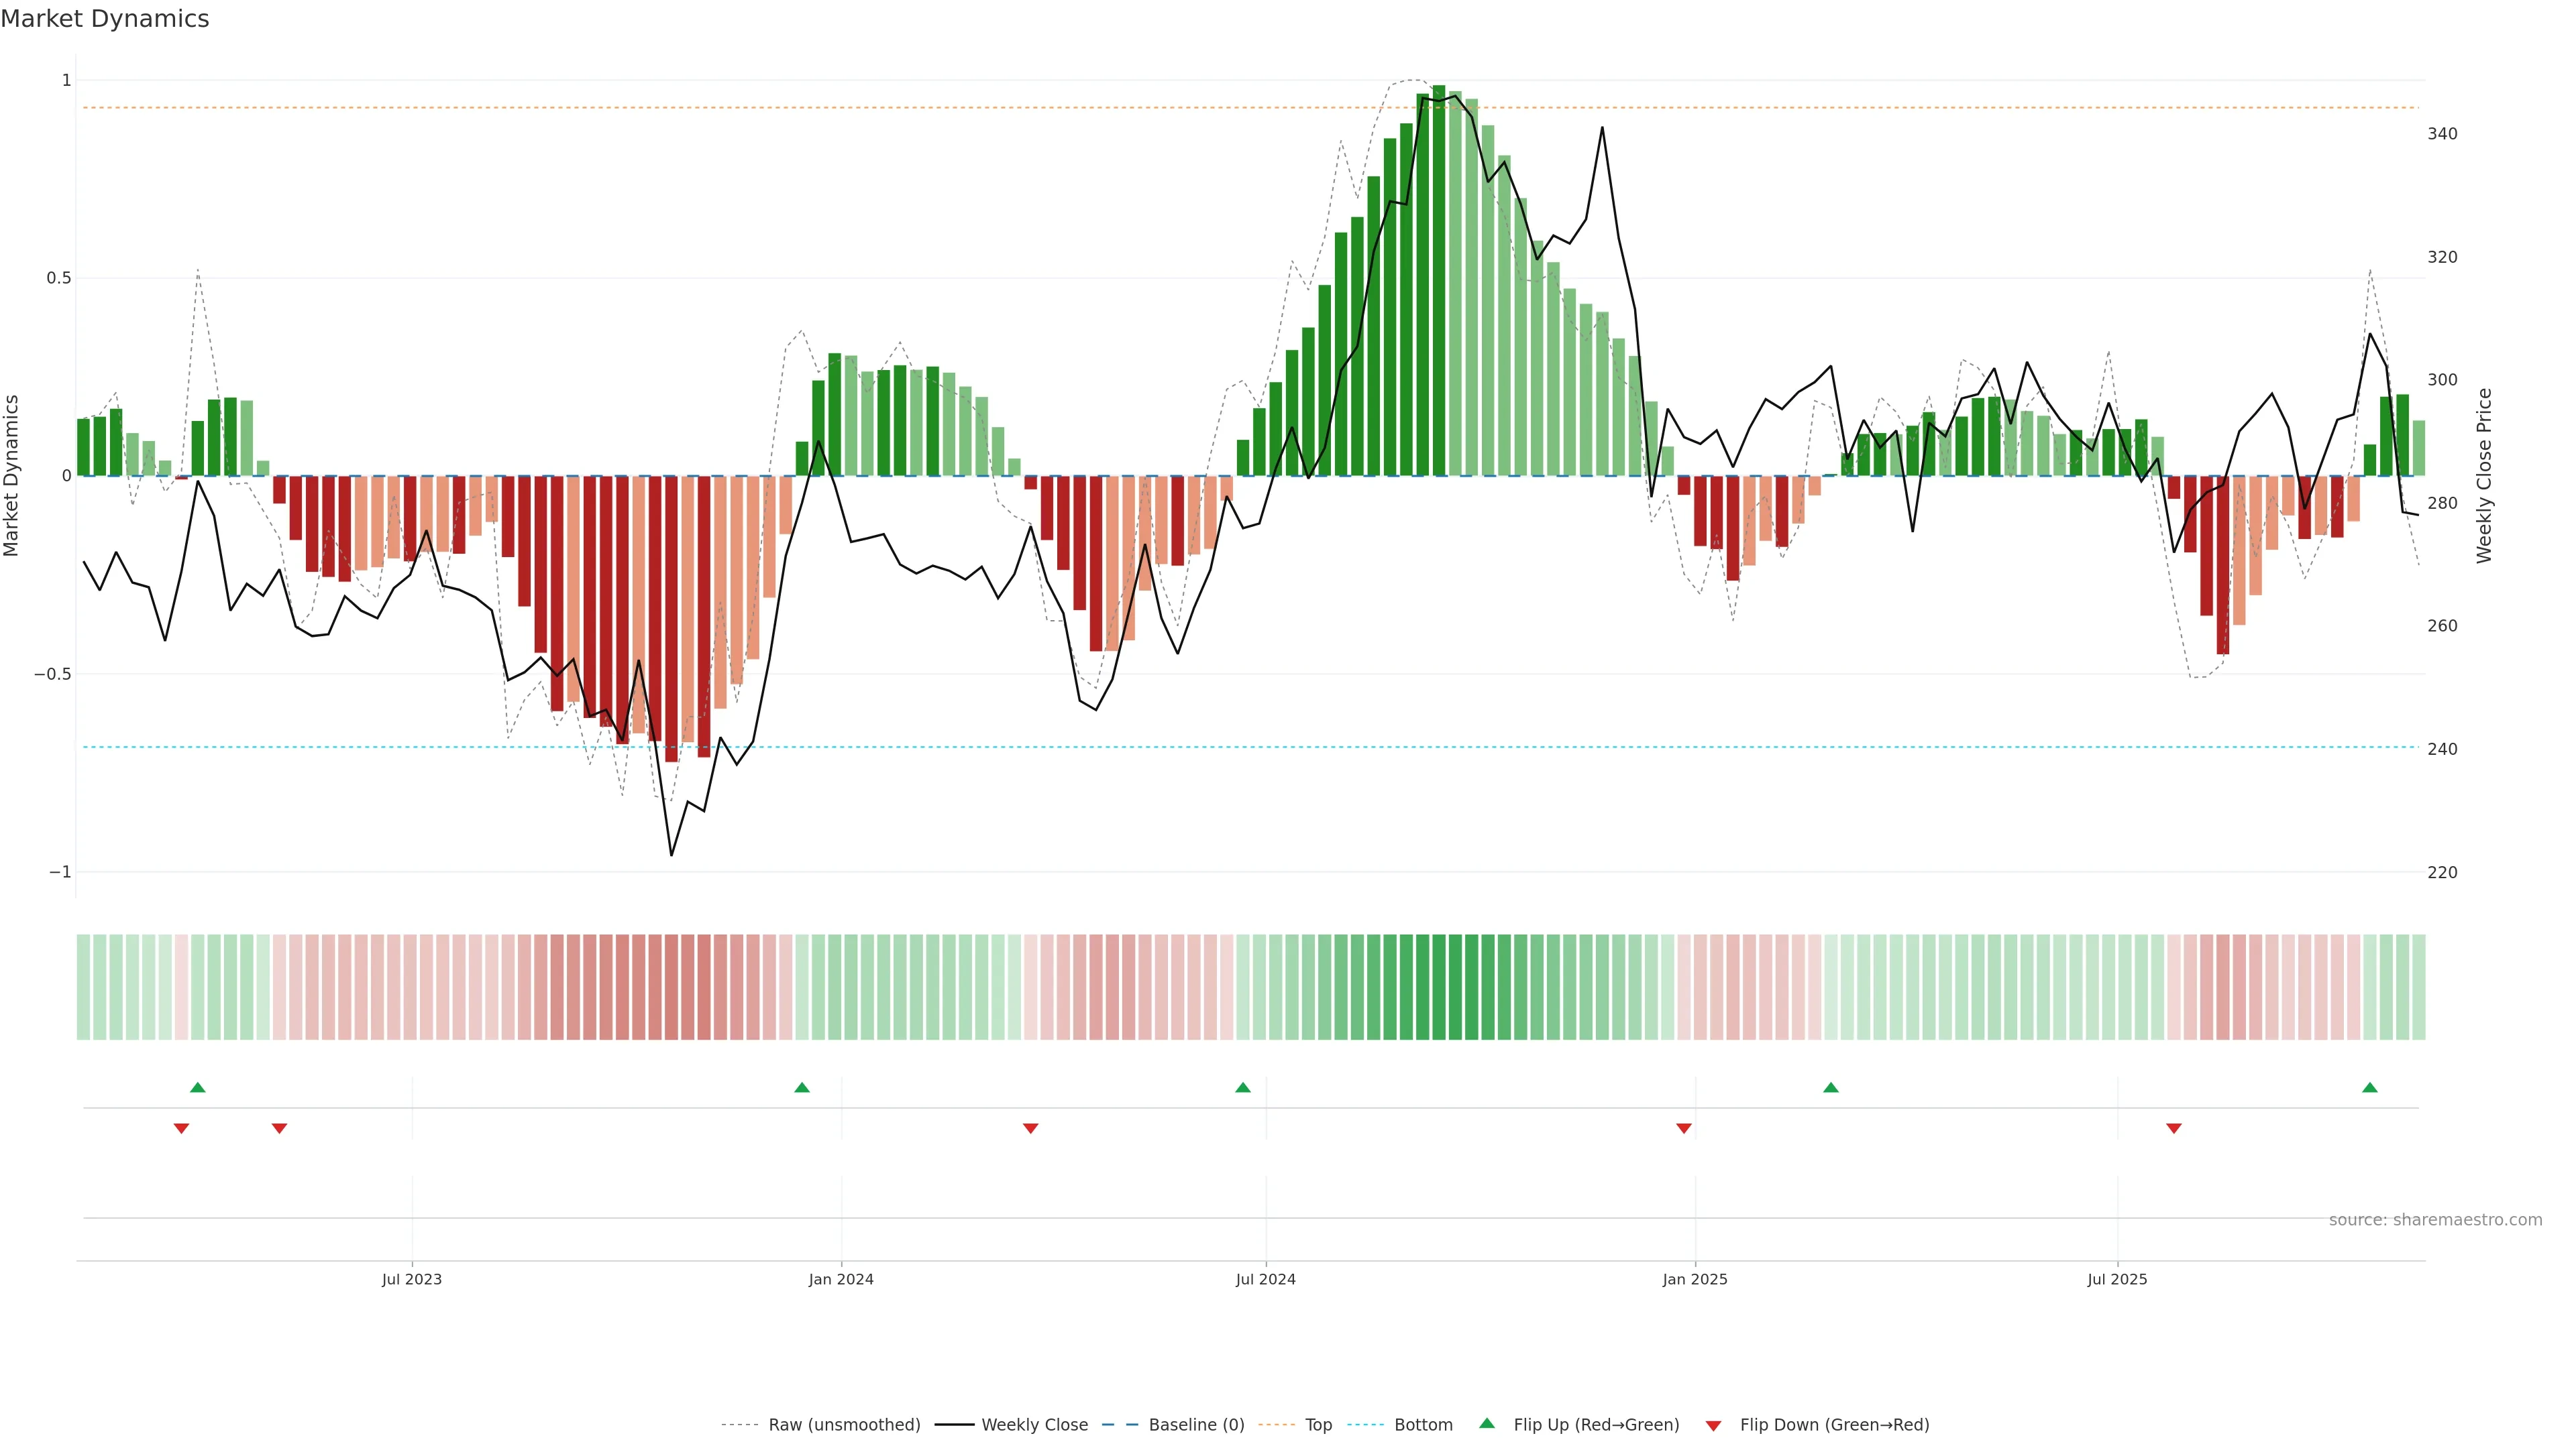The height and width of the screenshot is (1448, 2576).
Task: Click the darkest green cell in the heatmap strip
Action: point(1438,987)
